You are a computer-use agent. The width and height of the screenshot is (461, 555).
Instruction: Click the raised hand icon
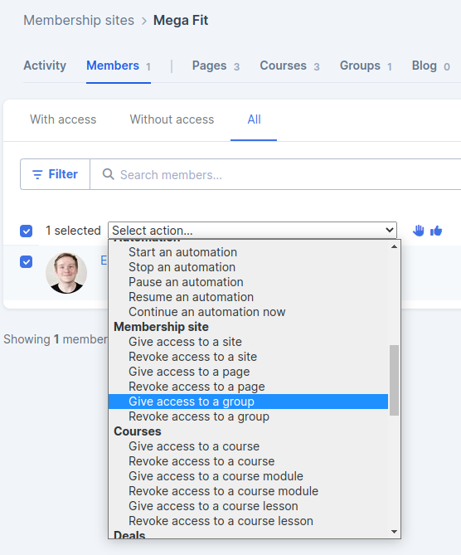418,231
